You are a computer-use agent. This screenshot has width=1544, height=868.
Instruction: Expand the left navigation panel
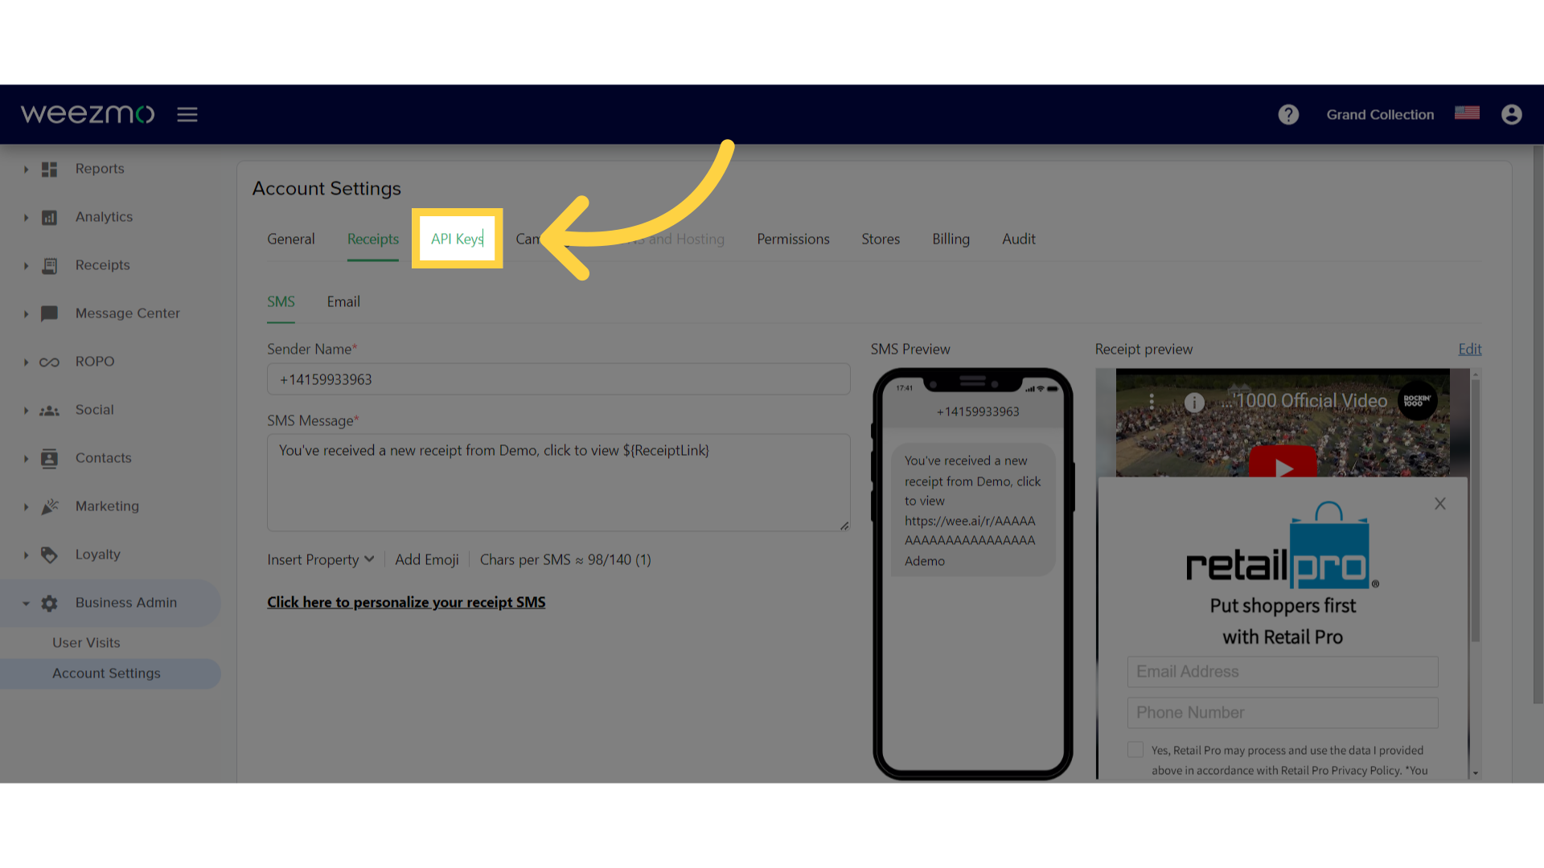click(x=187, y=113)
